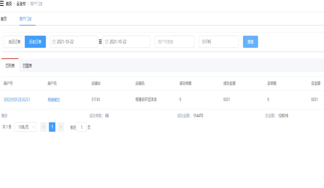Click the calendar icon in start date field
Image resolution: width=324 pixels, height=188 pixels.
point(54,42)
